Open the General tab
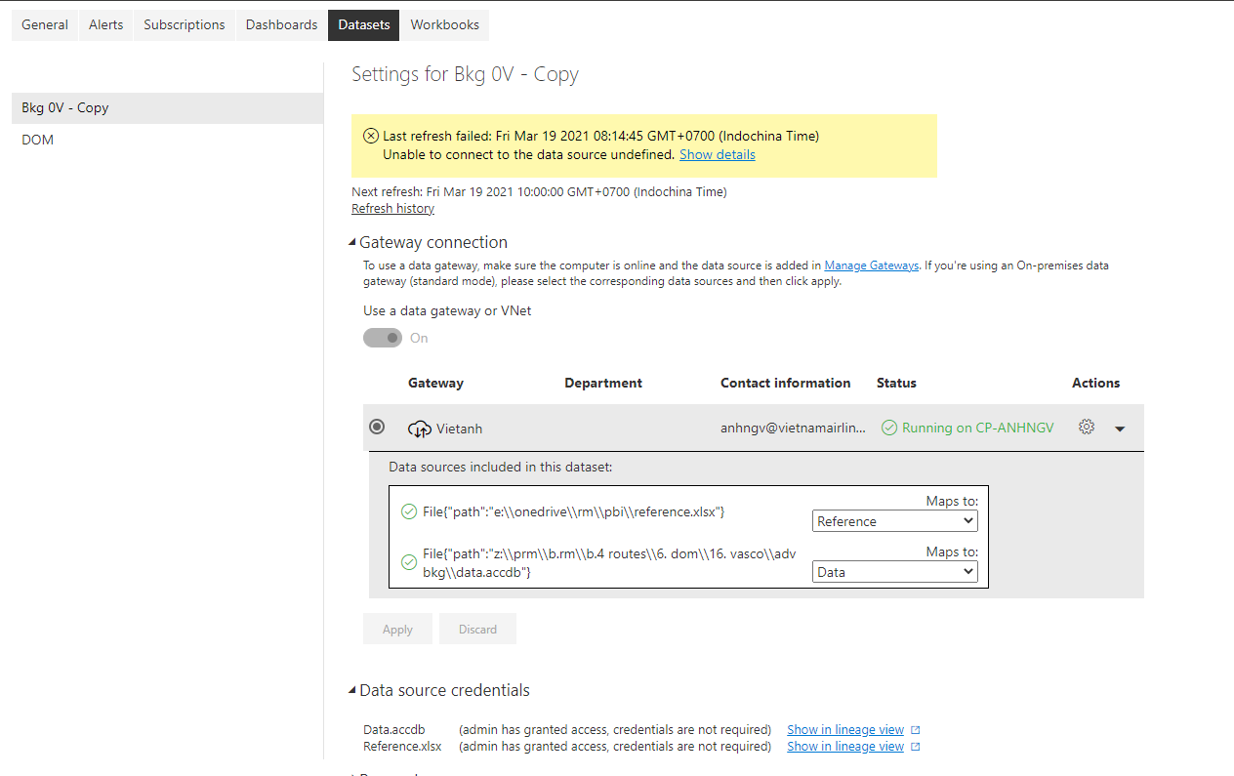1234x776 pixels. coord(45,24)
